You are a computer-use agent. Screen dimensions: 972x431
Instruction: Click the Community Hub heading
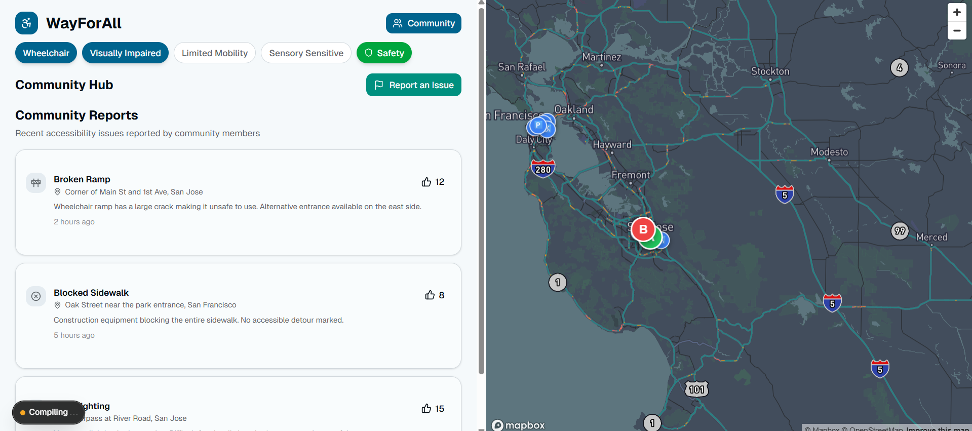tap(64, 85)
